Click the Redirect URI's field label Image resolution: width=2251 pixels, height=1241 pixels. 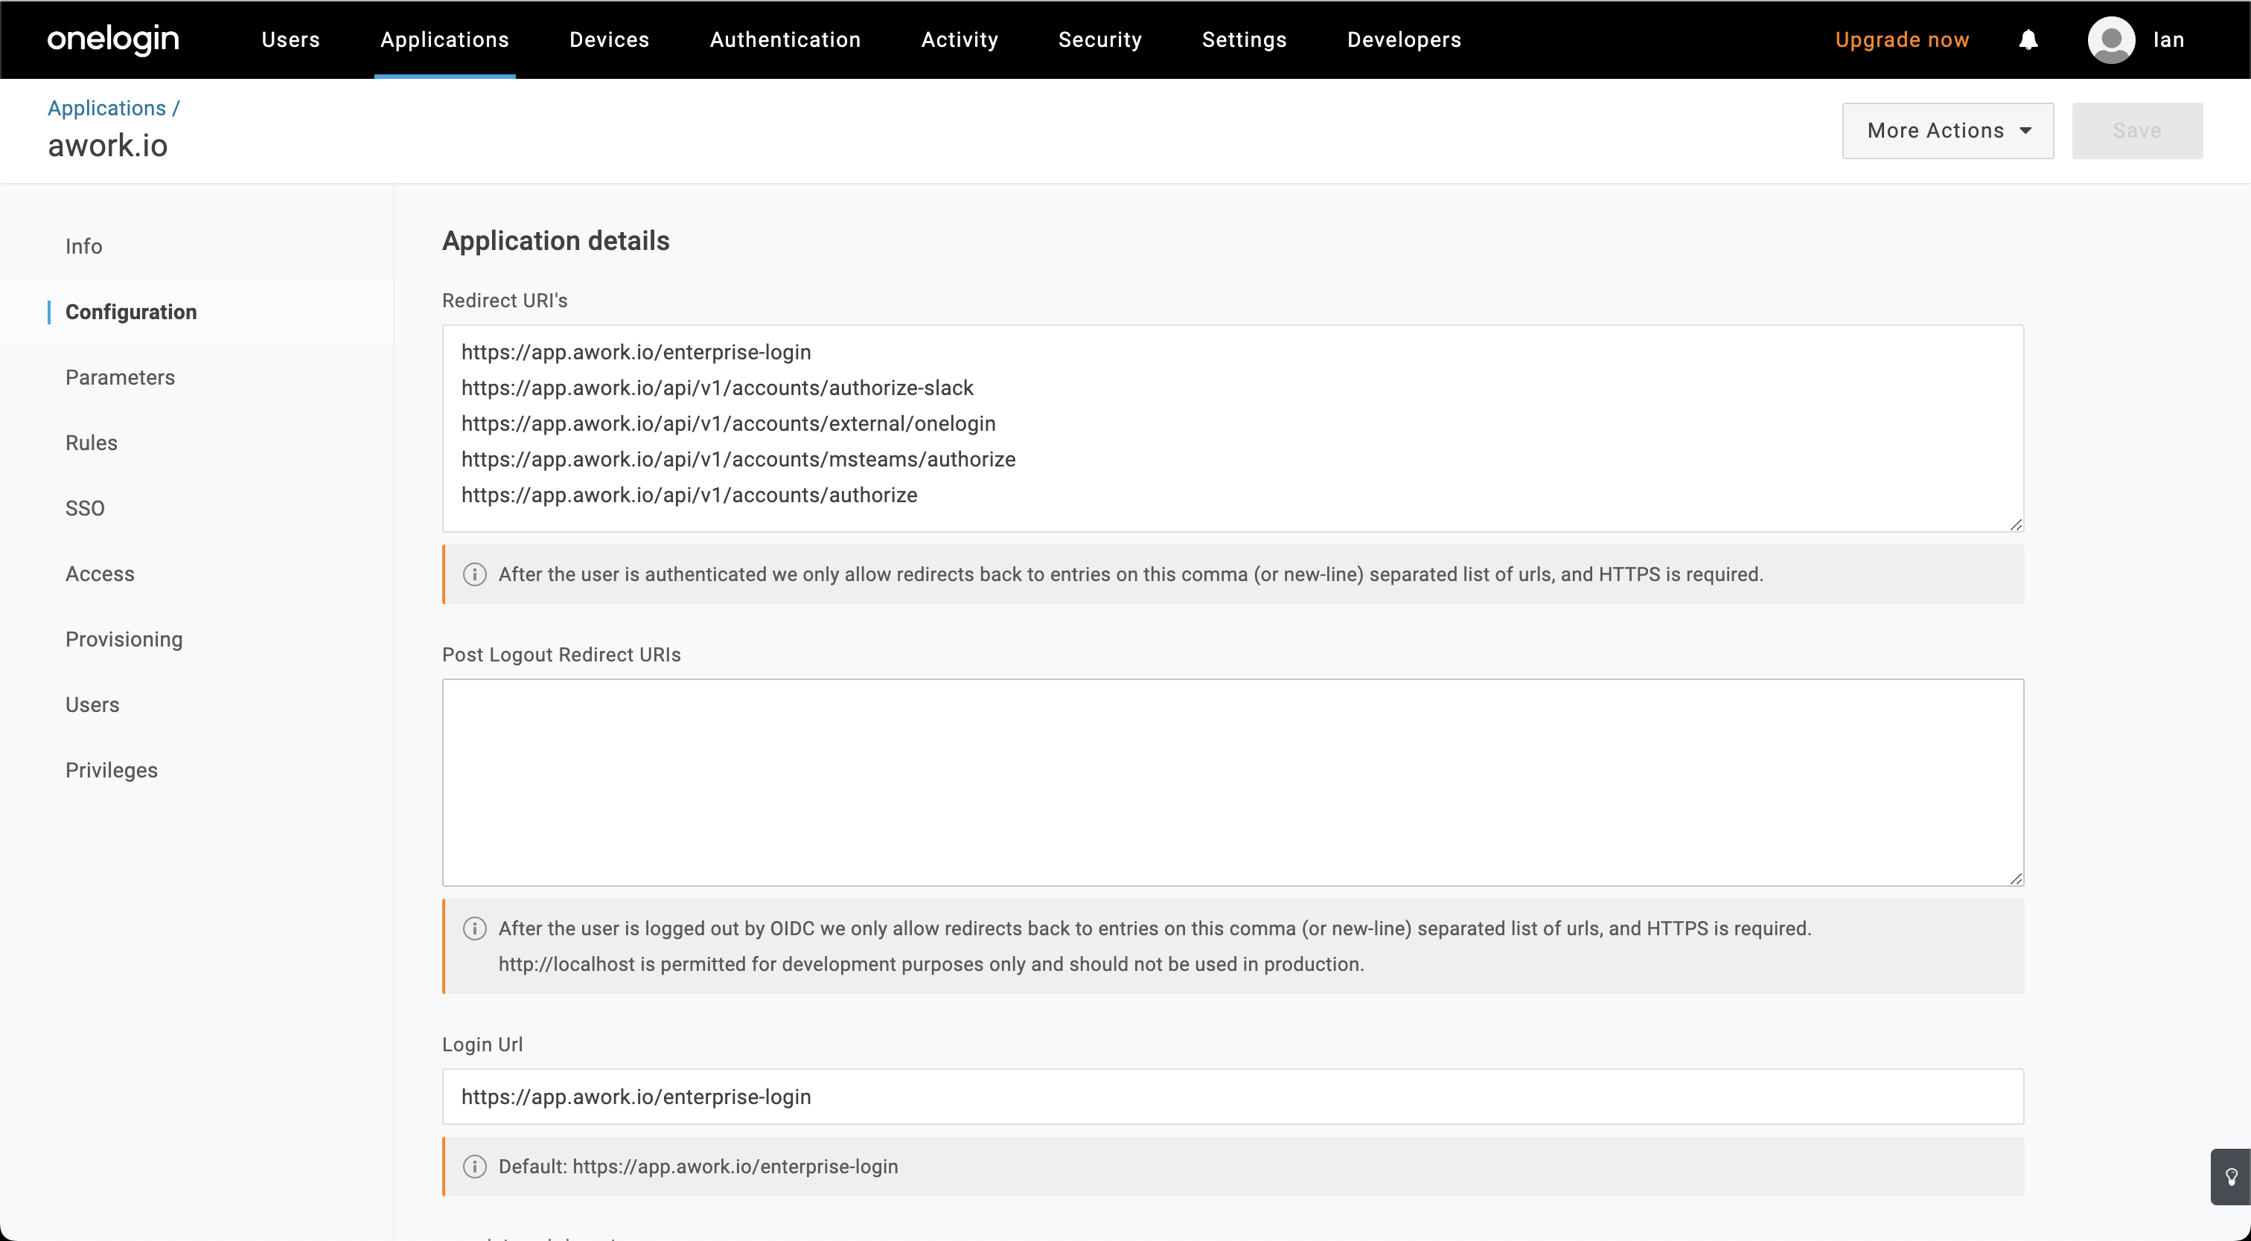pyautogui.click(x=505, y=301)
